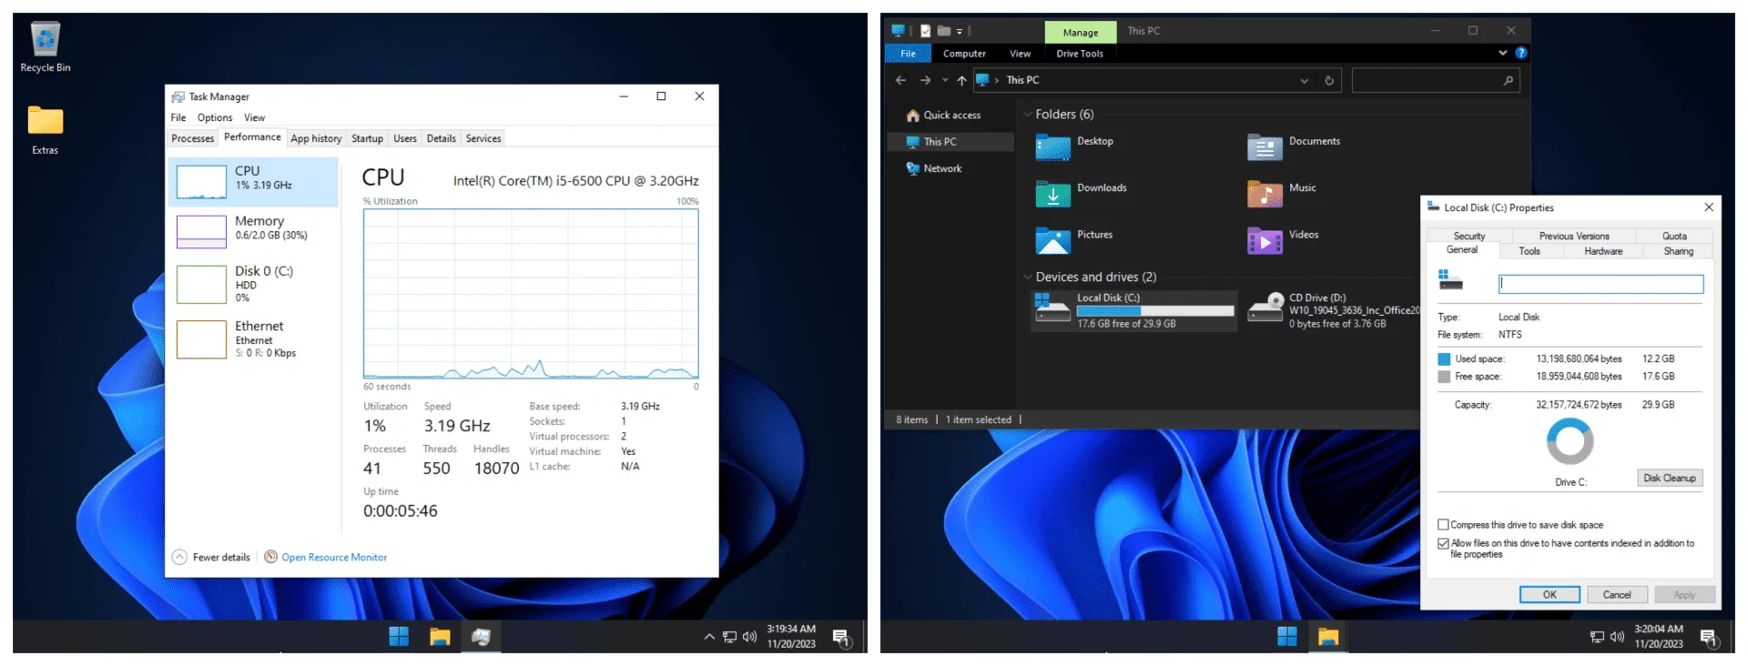Open the Users tab in Task Manager
Image resolution: width=1748 pixels, height=666 pixels.
point(405,138)
